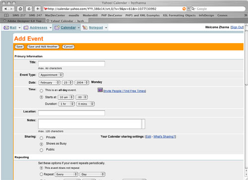
Task: Open the Event Type Appointment dropdown
Action: point(51,75)
